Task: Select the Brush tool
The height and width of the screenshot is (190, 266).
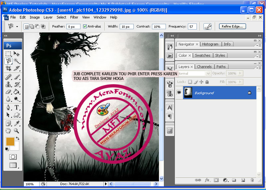Action: pos(17,77)
